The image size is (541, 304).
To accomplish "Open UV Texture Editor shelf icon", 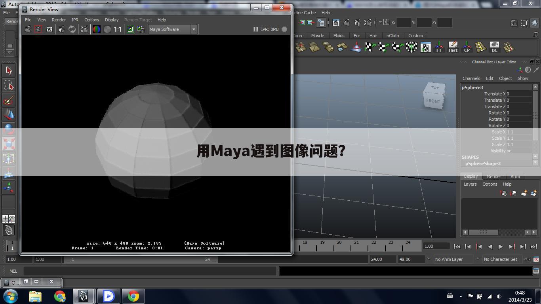I will point(425,47).
